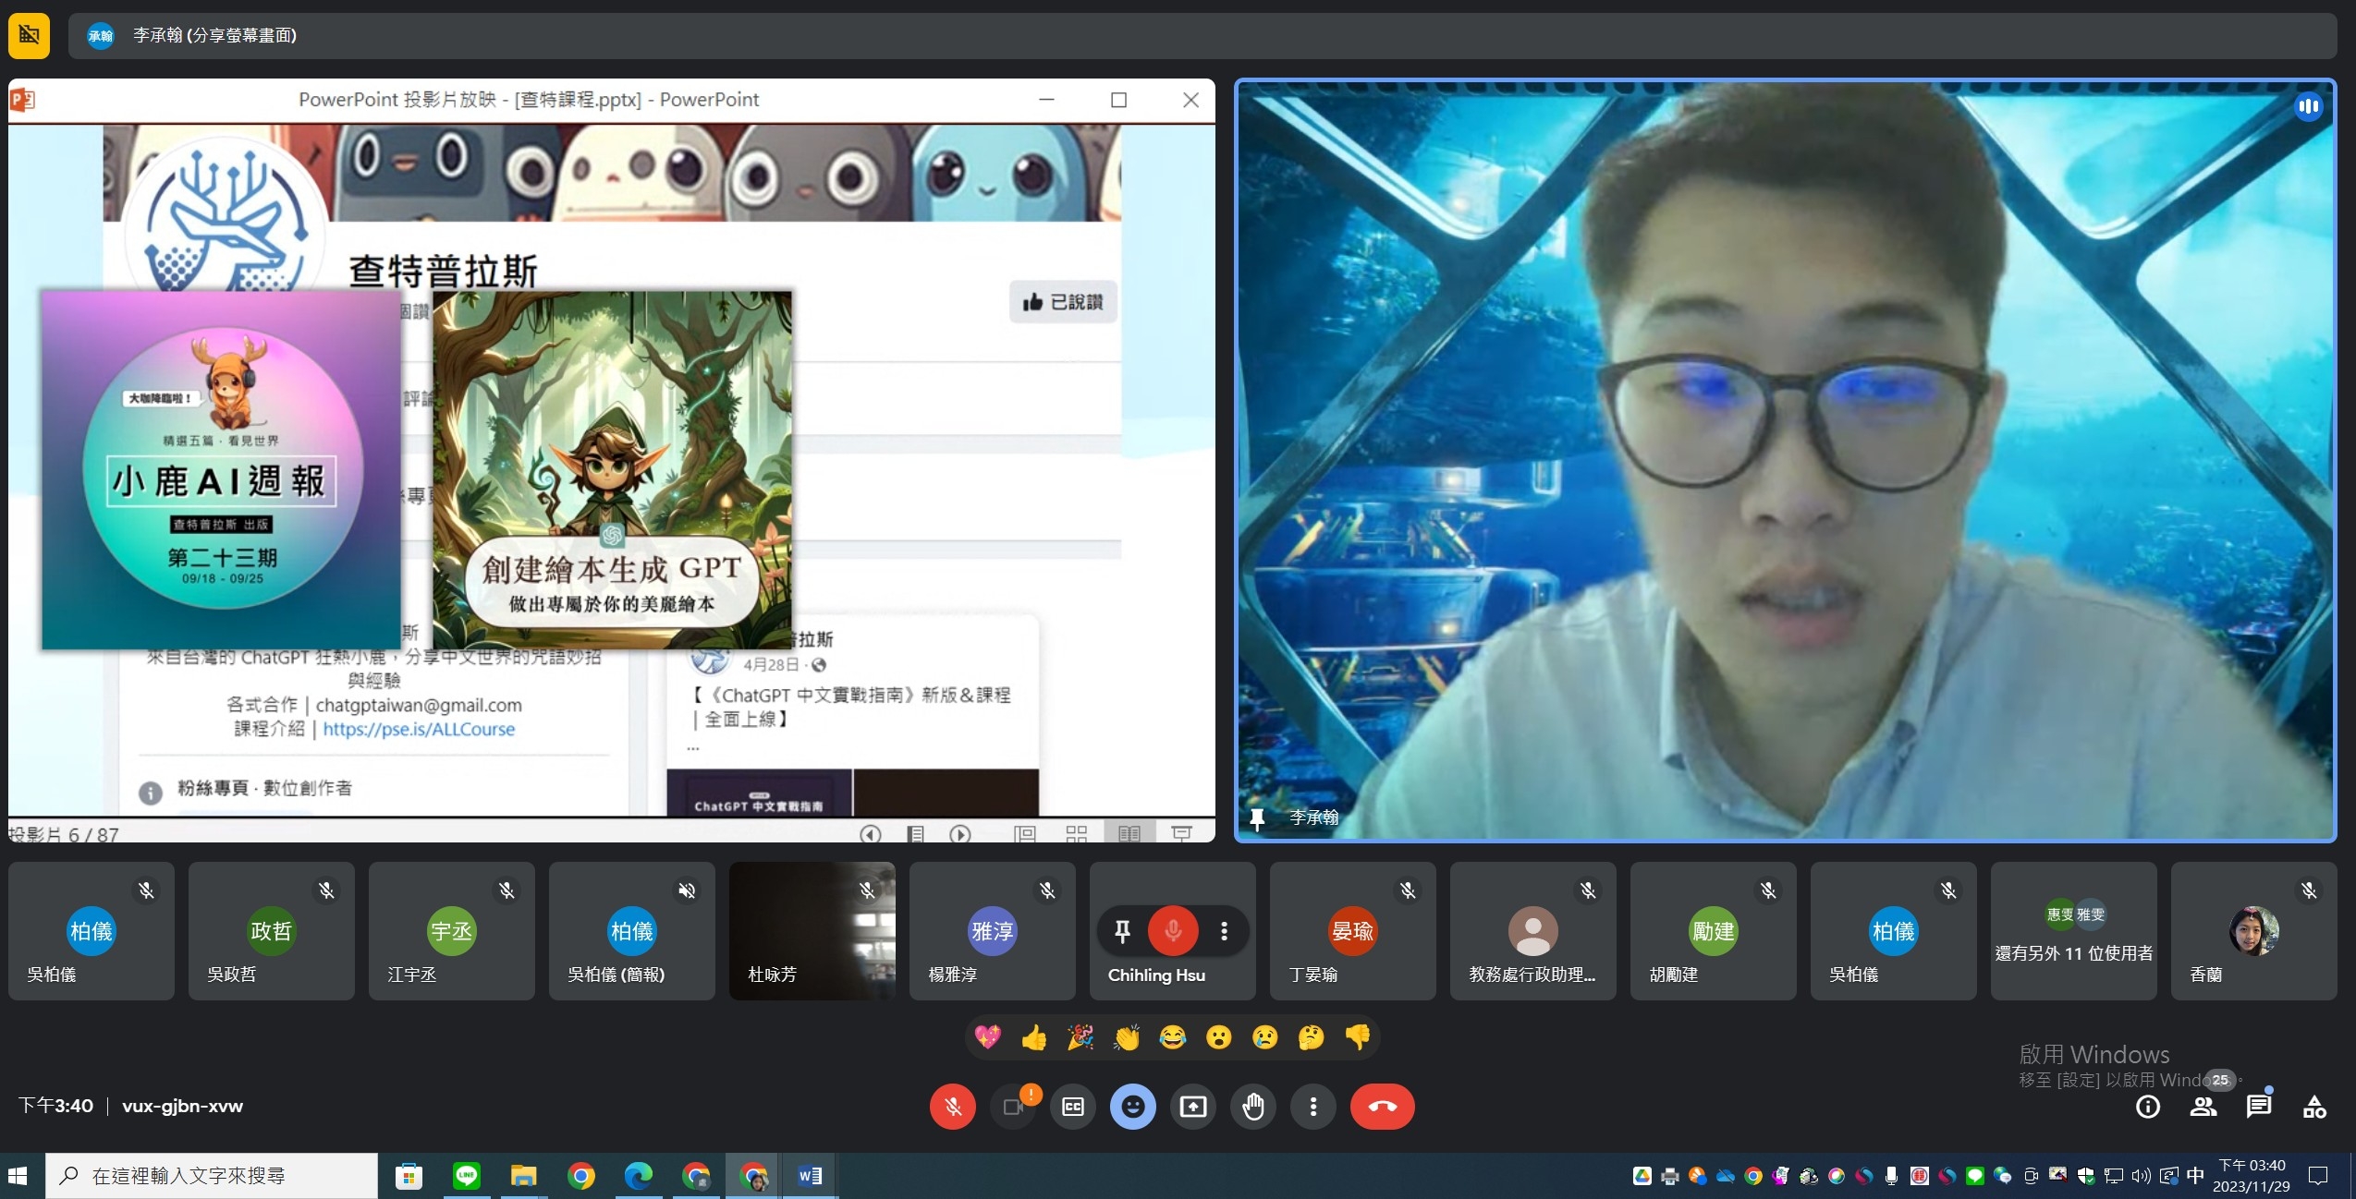Send the surprised face reaction

pos(1219,1037)
